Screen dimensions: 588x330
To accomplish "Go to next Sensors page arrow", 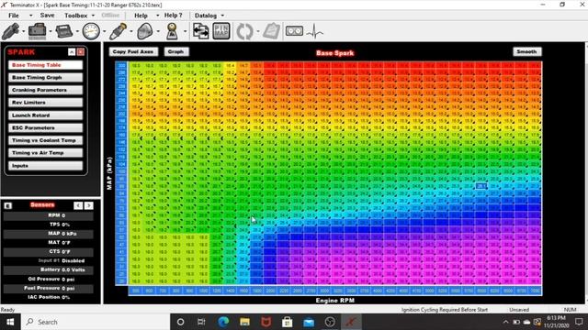I will tap(89, 205).
